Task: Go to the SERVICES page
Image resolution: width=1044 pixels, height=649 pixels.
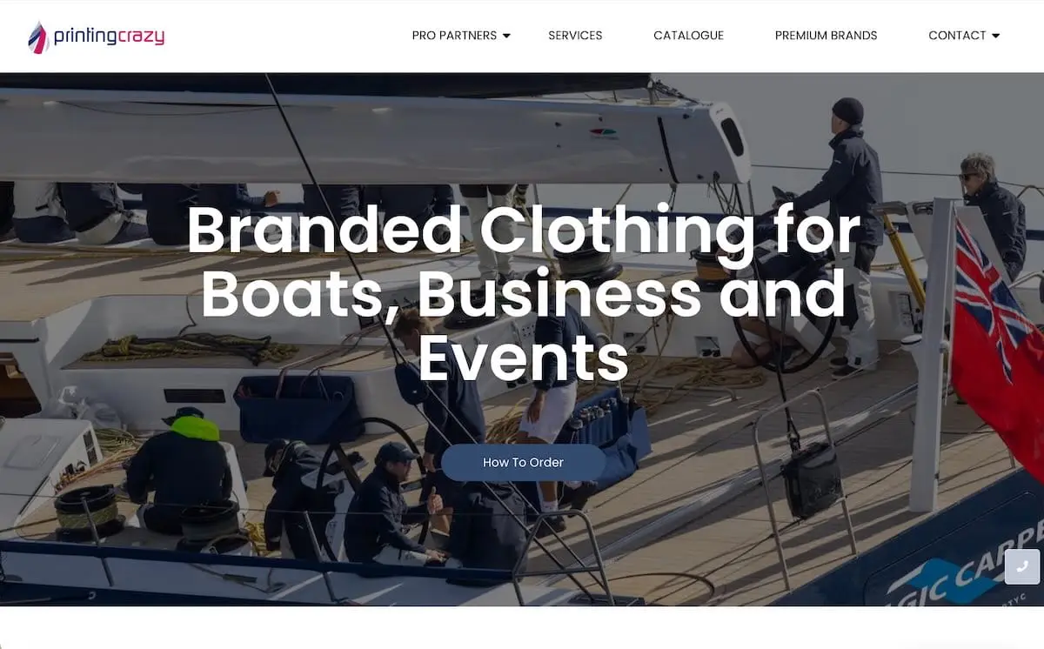Action: 575,36
